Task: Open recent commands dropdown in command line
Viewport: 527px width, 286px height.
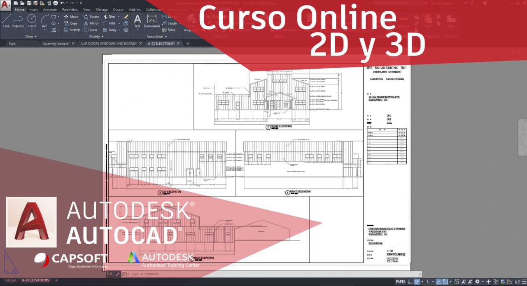Action: tap(128, 274)
